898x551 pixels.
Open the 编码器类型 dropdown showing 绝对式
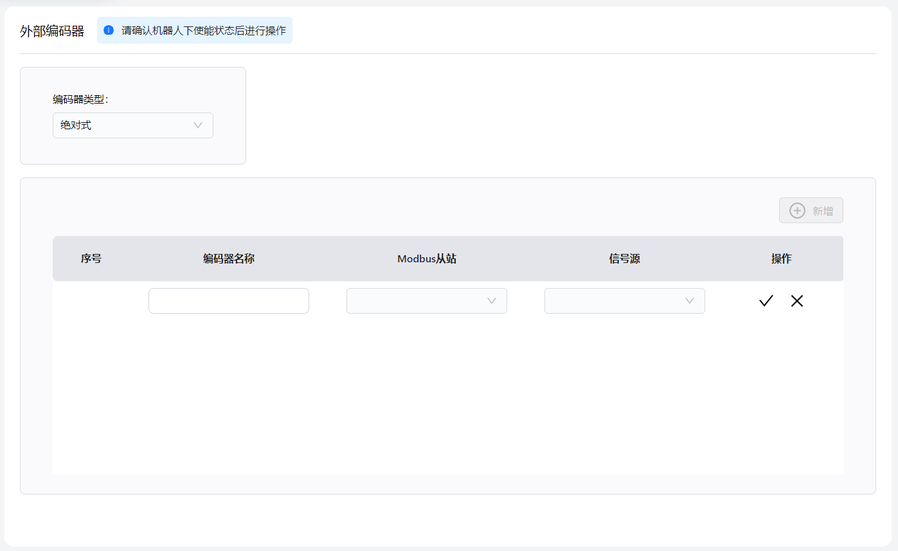[x=132, y=125]
